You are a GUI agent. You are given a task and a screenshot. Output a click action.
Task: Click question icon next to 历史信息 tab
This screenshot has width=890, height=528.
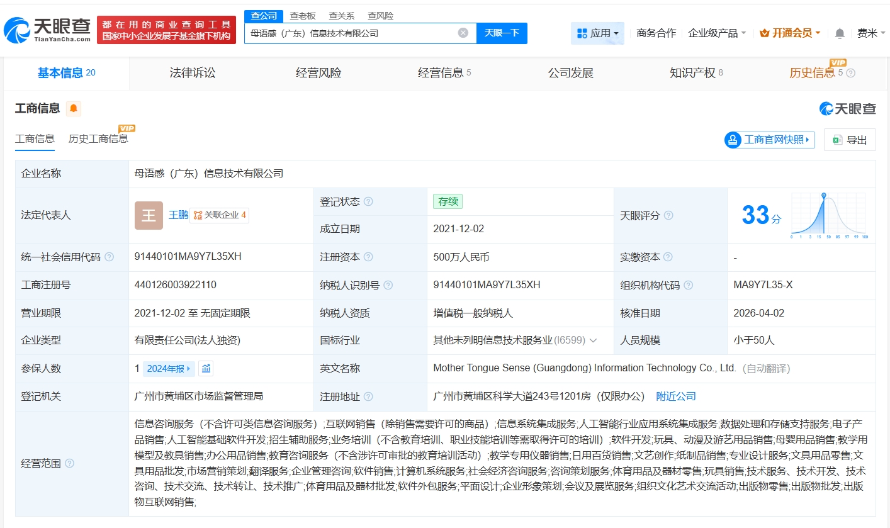850,74
